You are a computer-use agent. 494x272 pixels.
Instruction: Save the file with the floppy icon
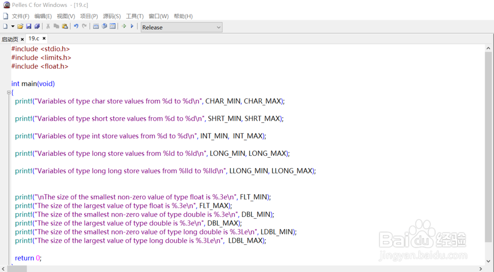click(29, 27)
